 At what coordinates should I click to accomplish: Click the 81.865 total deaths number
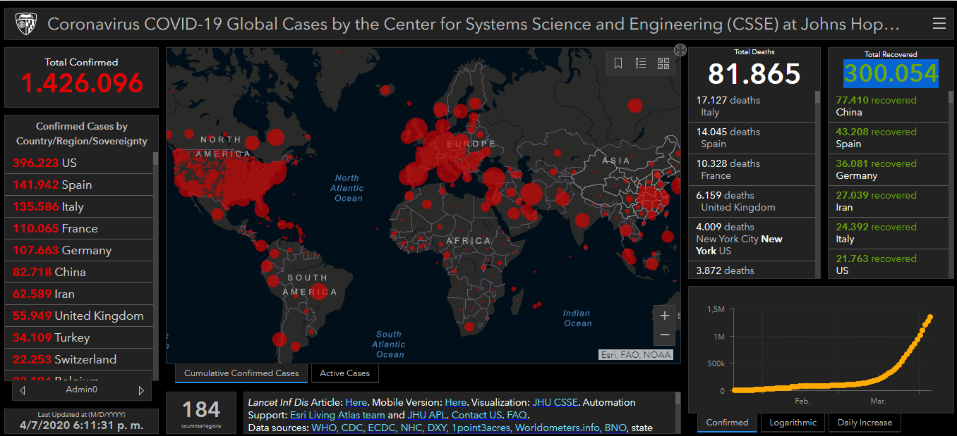[754, 73]
